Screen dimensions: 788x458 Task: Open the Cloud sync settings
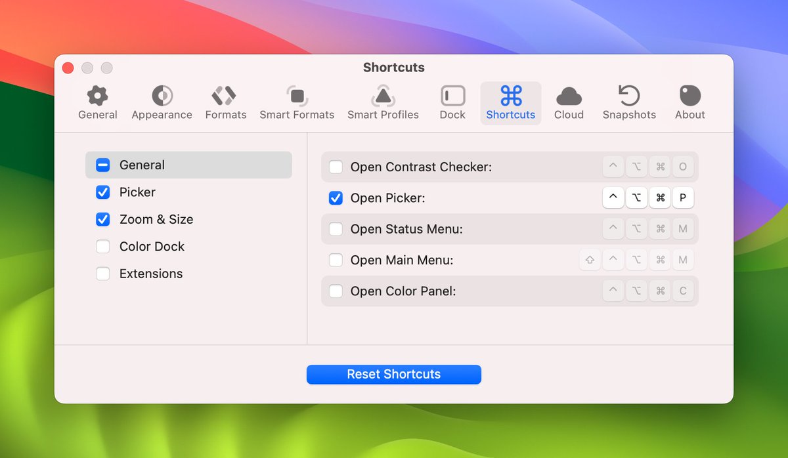click(569, 102)
